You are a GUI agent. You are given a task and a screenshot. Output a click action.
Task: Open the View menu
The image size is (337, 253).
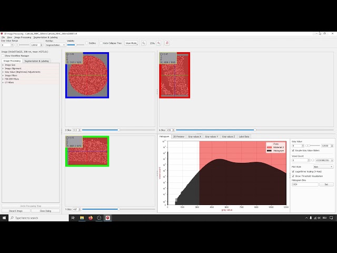tap(9, 37)
